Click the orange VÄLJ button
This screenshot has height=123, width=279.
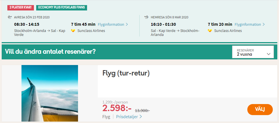click(x=260, y=109)
